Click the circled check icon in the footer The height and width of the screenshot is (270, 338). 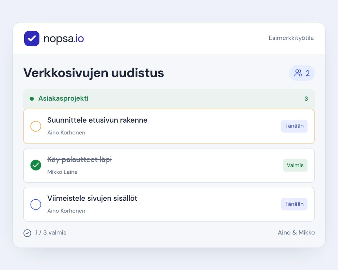tap(27, 233)
